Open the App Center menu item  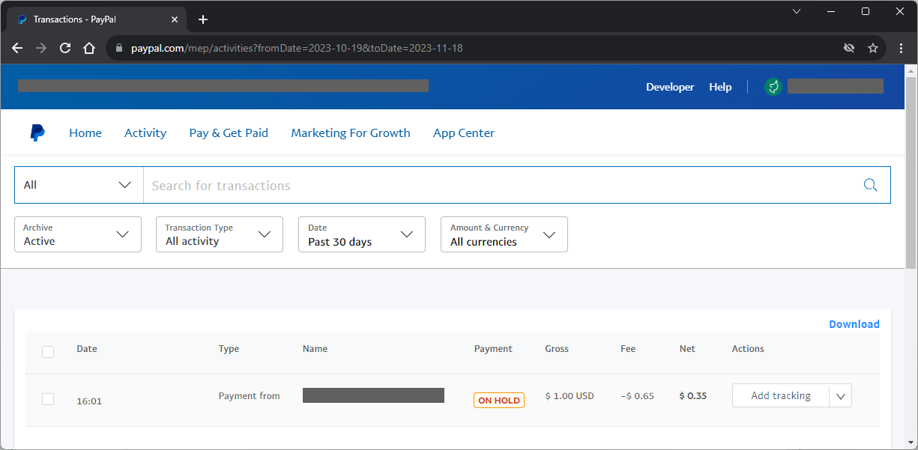click(463, 133)
